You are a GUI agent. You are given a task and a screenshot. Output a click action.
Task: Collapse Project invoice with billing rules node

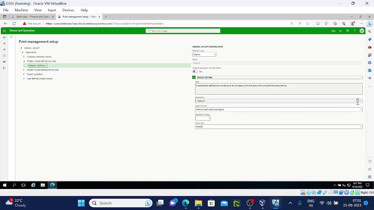point(24,61)
